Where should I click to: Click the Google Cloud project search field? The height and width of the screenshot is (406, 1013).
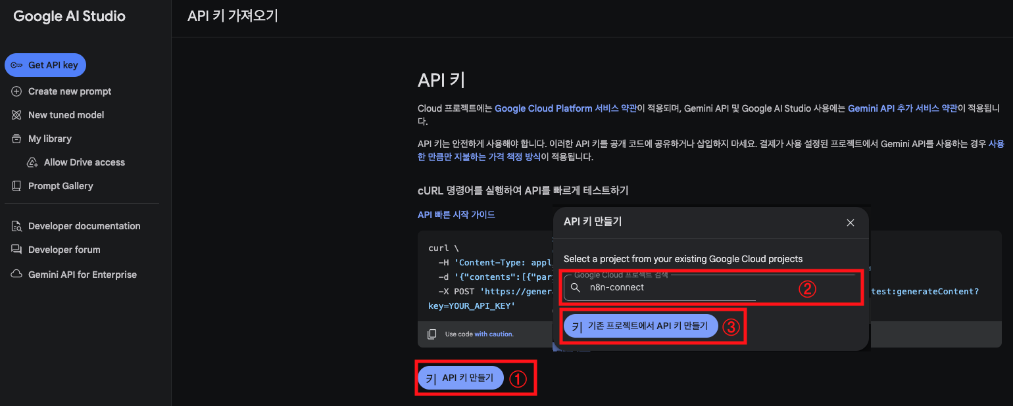(710, 288)
